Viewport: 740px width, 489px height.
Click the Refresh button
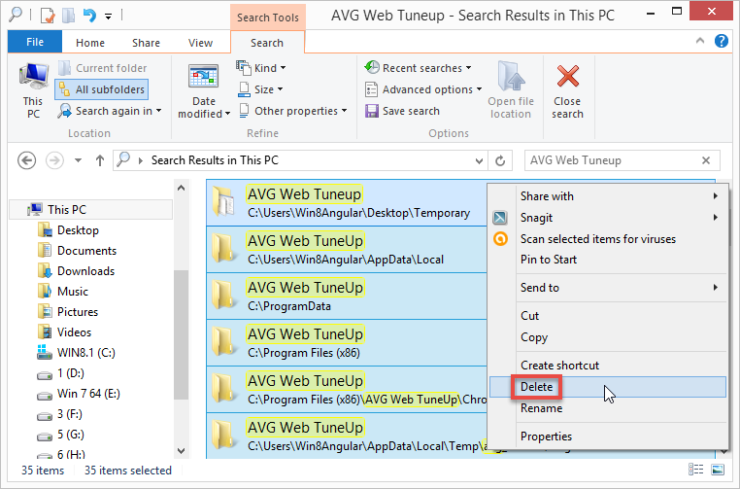point(500,161)
